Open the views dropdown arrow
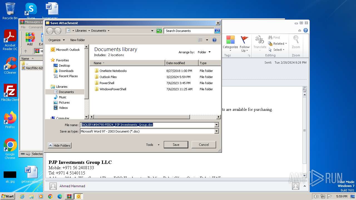Viewport: 356px width, 200px height. tap(207, 40)
